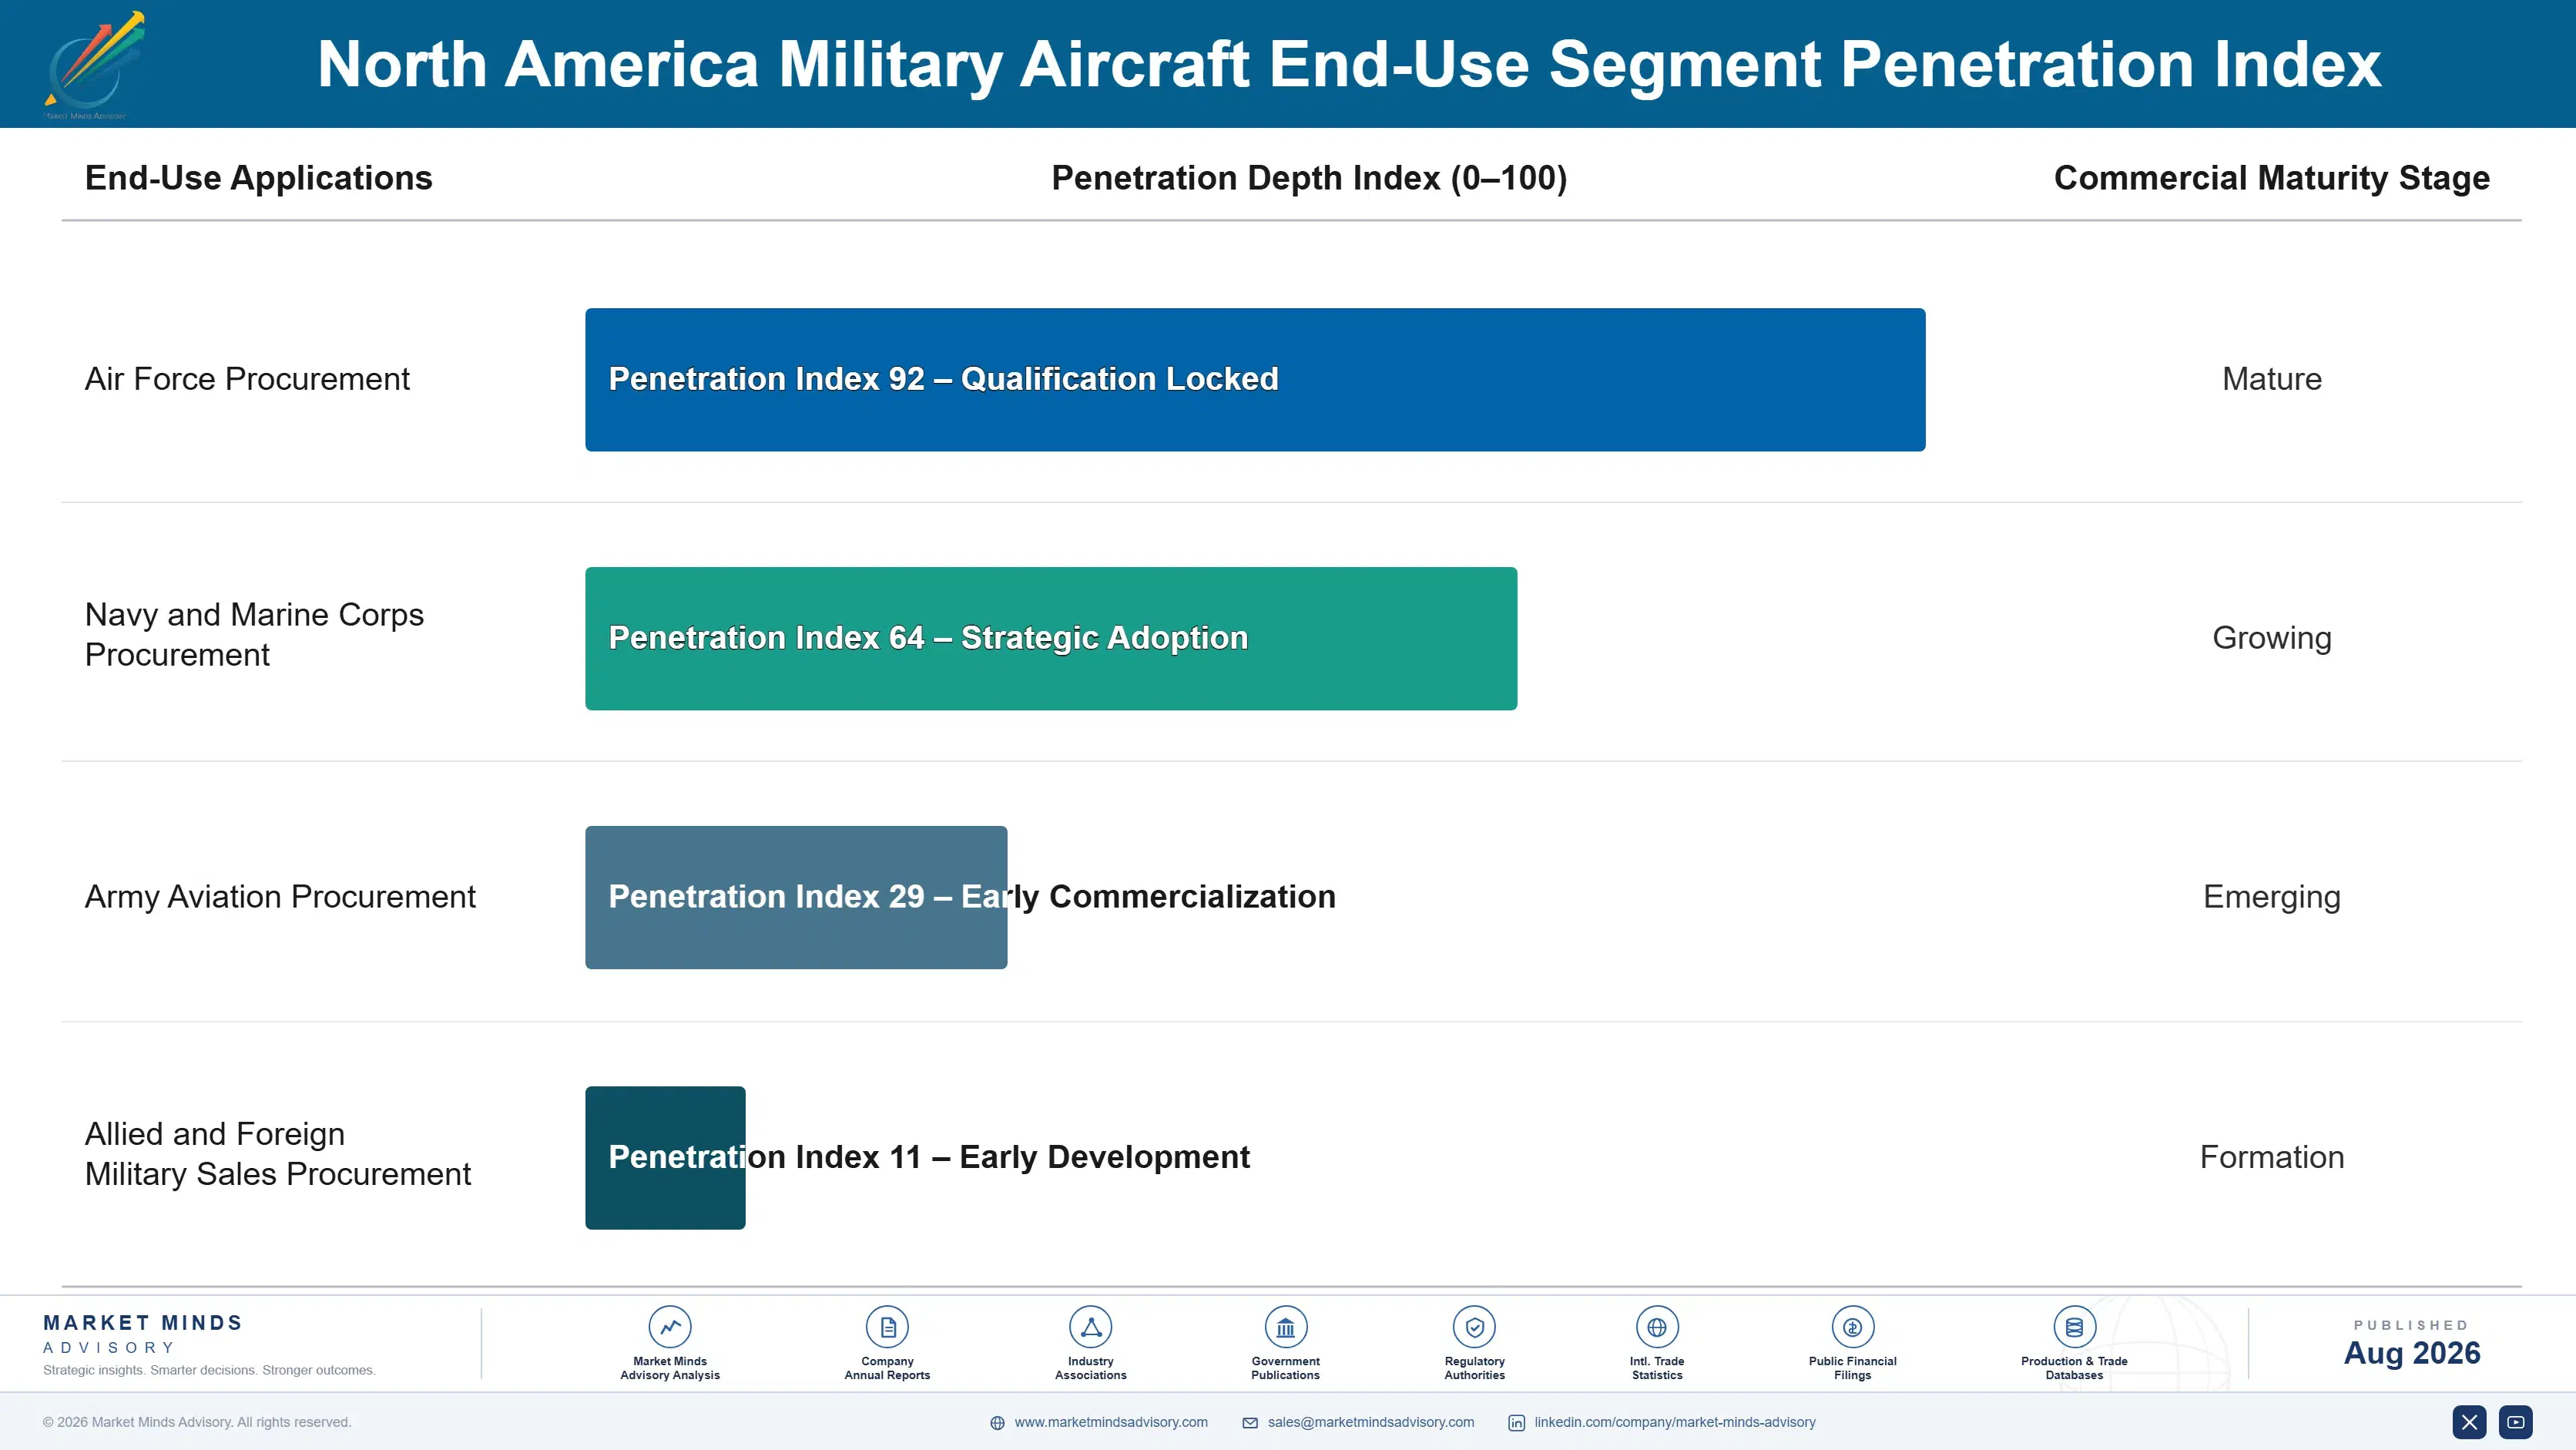Select the Army Aviation Procurement label
This screenshot has width=2576, height=1450.
(x=280, y=897)
